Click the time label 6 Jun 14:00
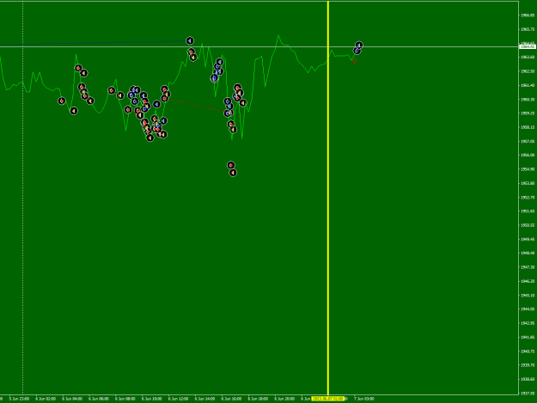This screenshot has height=403, width=537. tap(204, 399)
